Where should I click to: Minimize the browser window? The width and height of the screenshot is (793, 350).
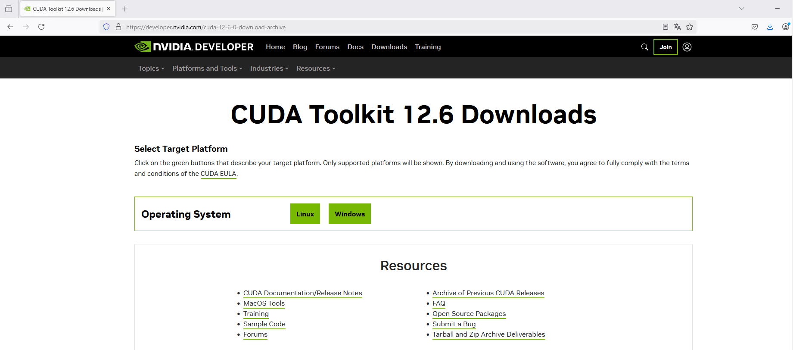coord(777,9)
